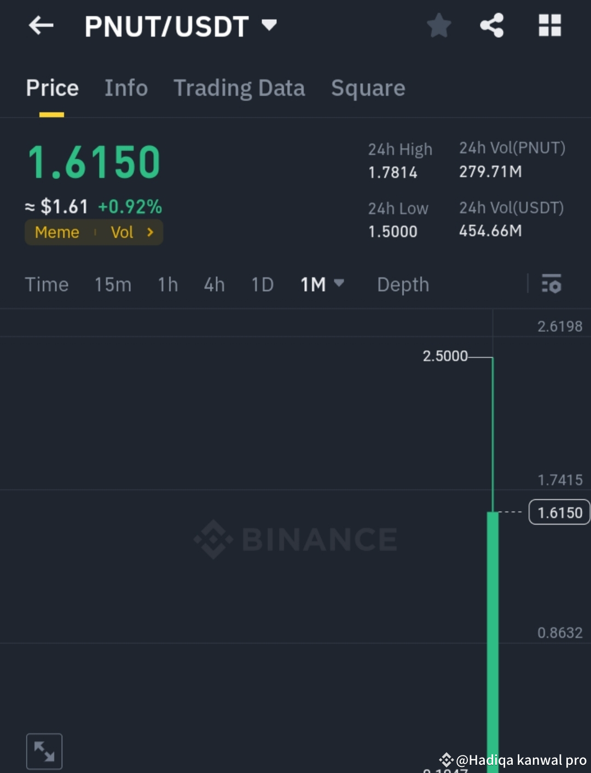This screenshot has height=773, width=591.
Task: View the Info tab
Action: (x=126, y=88)
